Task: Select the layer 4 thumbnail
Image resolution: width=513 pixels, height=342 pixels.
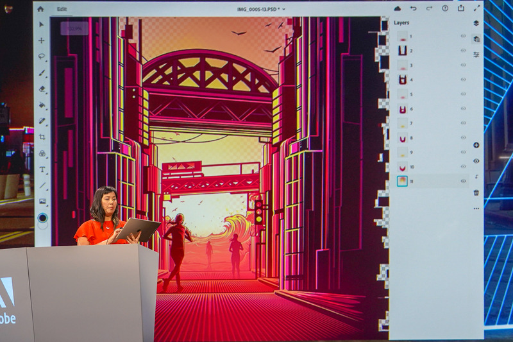Action: [402, 80]
